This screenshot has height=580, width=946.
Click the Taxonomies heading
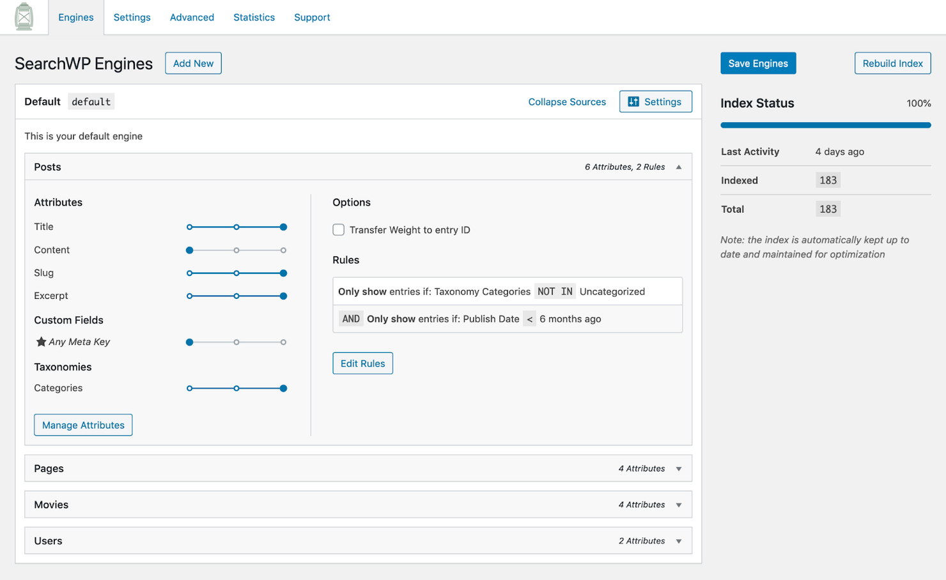click(x=63, y=367)
